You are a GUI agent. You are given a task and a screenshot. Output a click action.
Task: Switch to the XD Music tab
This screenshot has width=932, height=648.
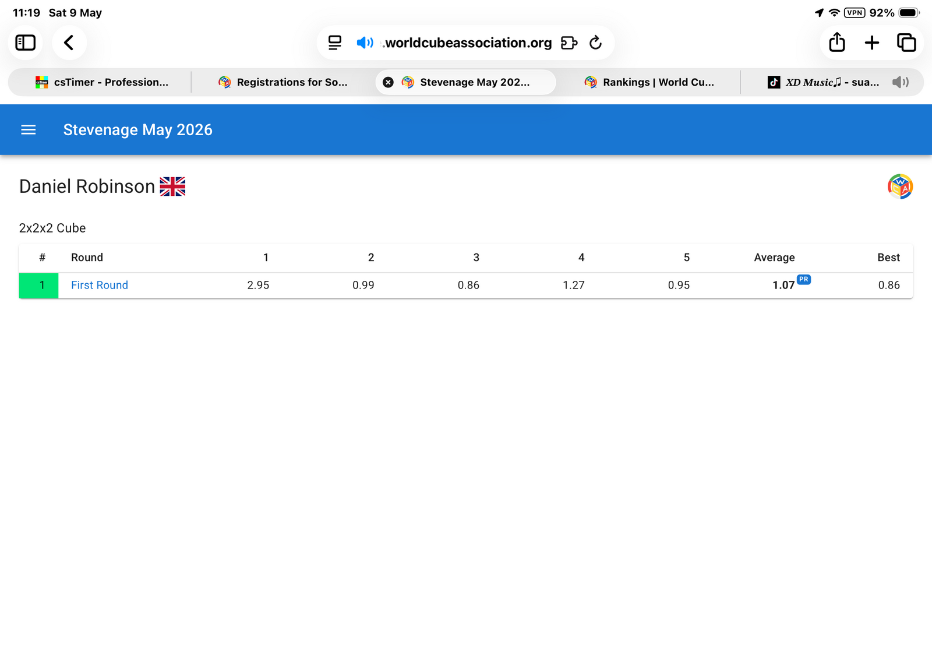tap(824, 82)
